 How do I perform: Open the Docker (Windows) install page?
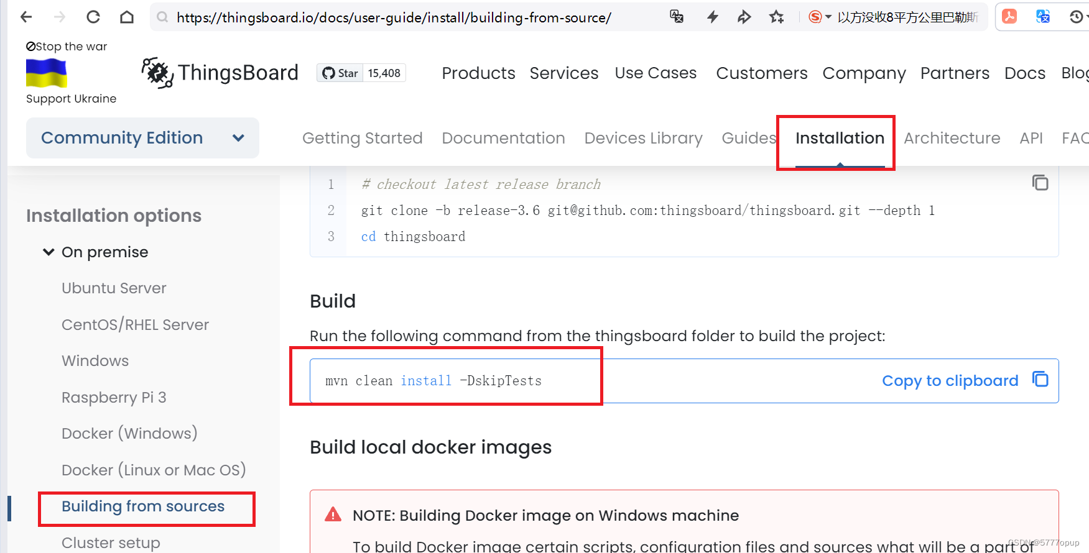[129, 434]
